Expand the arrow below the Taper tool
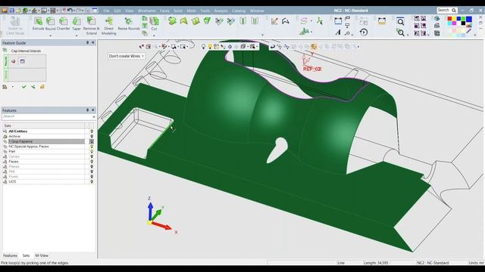The width and height of the screenshot is (485, 272). pos(77,36)
